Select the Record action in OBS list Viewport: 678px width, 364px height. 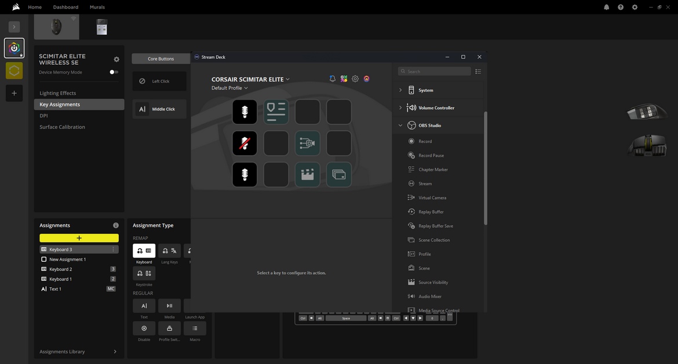pyautogui.click(x=439, y=141)
